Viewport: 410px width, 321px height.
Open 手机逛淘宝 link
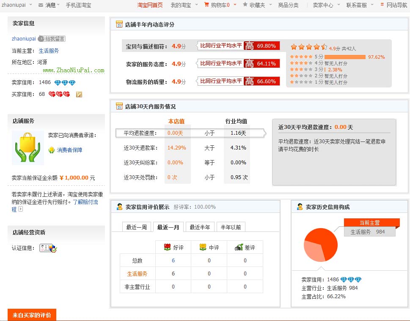(x=78, y=5)
